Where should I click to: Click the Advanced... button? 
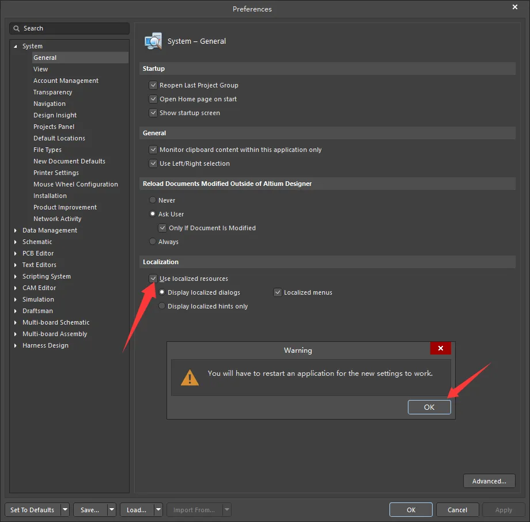(489, 481)
